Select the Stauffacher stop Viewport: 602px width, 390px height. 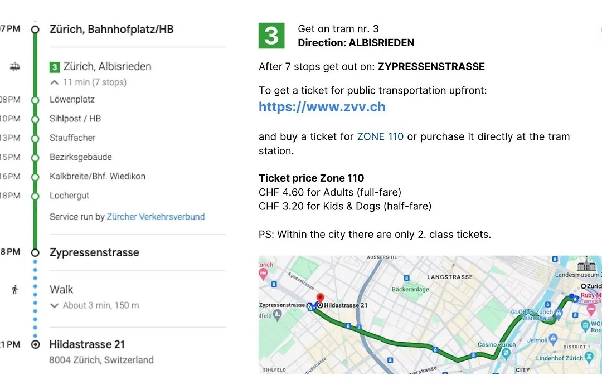tap(72, 138)
